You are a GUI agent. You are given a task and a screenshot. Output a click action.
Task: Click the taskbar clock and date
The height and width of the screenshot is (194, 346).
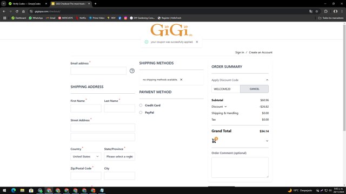point(338,190)
